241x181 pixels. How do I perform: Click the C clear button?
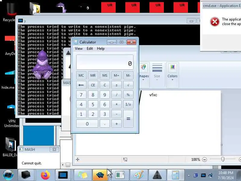coord(105,85)
